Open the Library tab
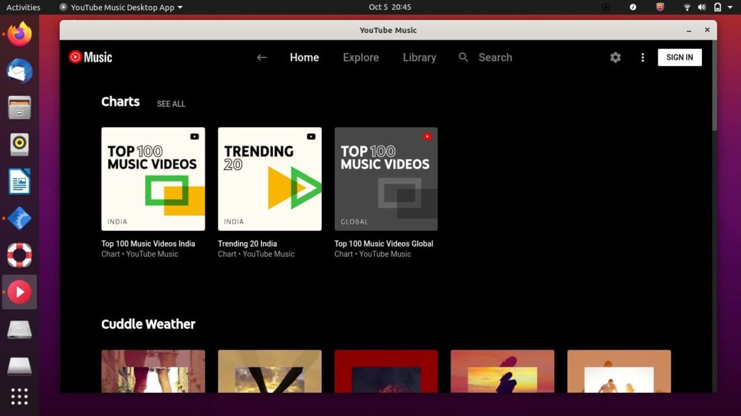This screenshot has height=416, width=741. pos(419,57)
